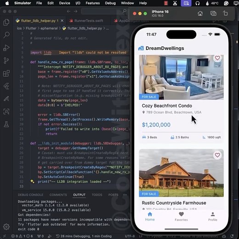239x239 pixels.
Task: Click the 'Flutter' breadcrumb segment
Action: point(31,28)
